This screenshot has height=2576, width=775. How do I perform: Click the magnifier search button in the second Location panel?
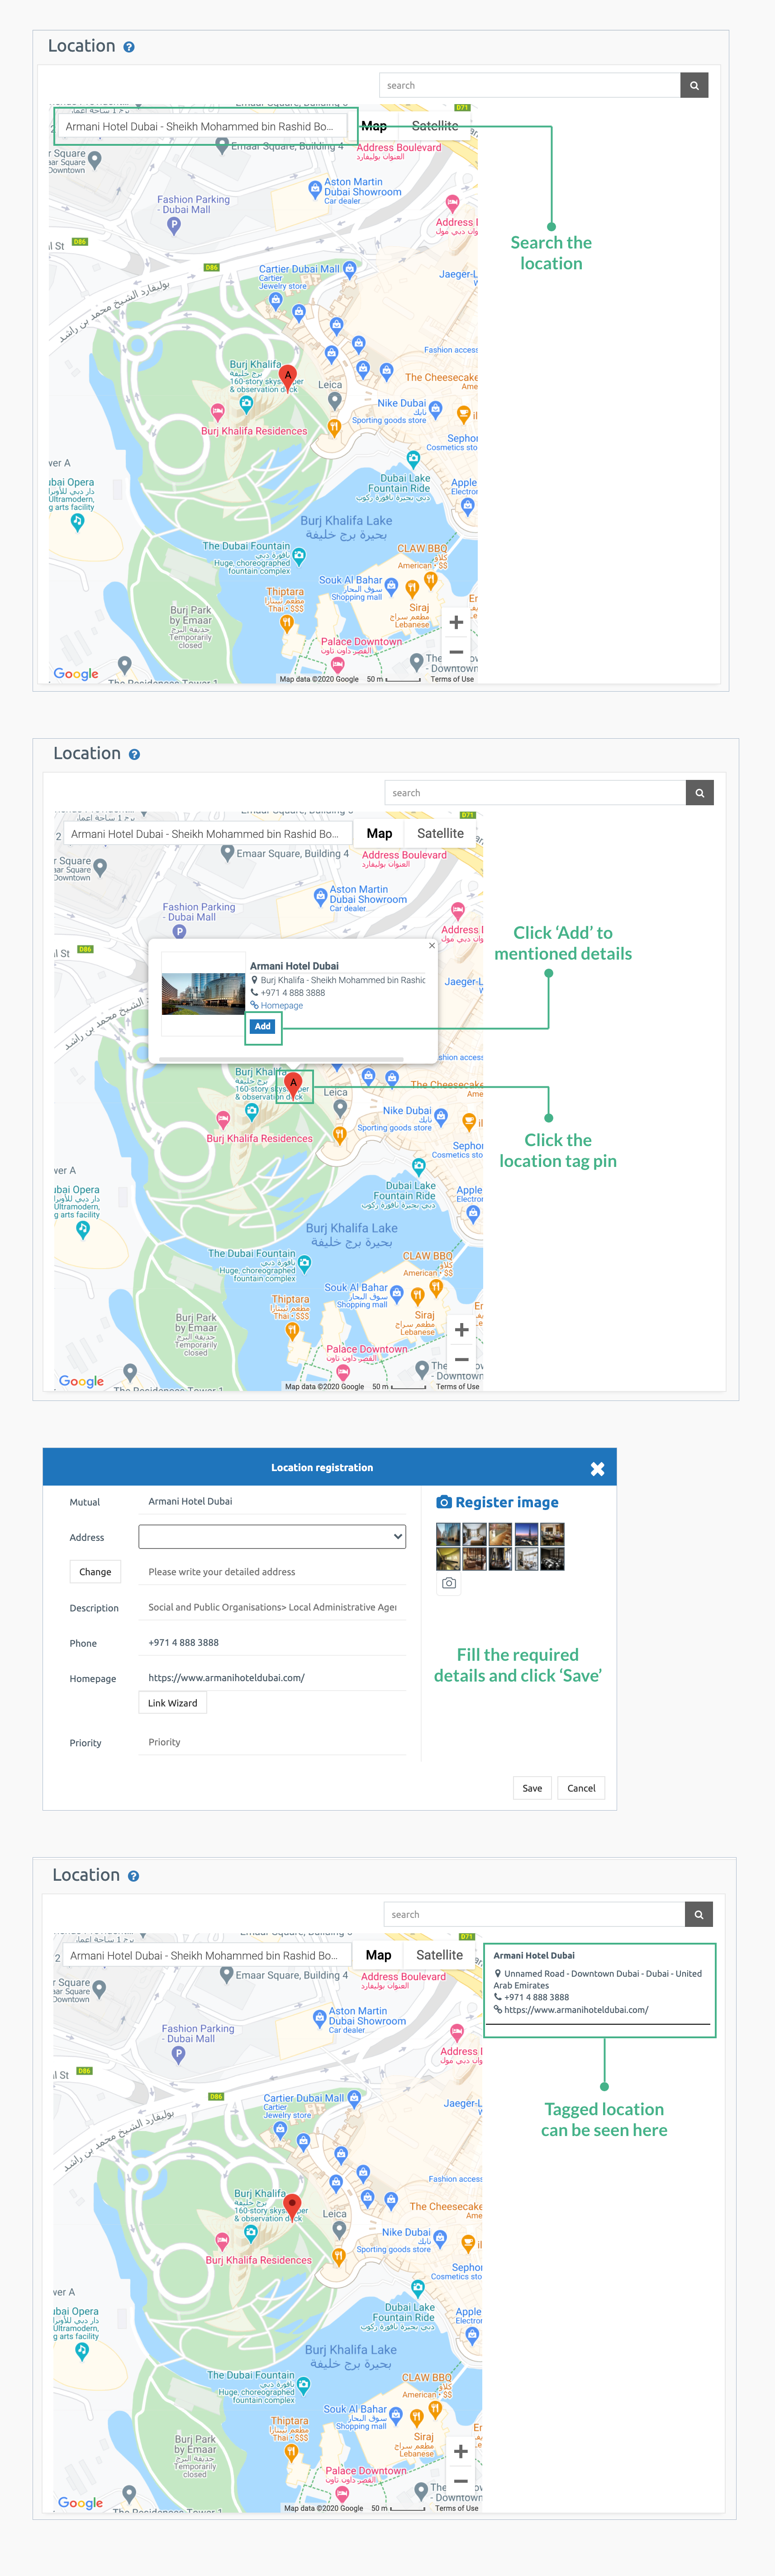point(699,793)
